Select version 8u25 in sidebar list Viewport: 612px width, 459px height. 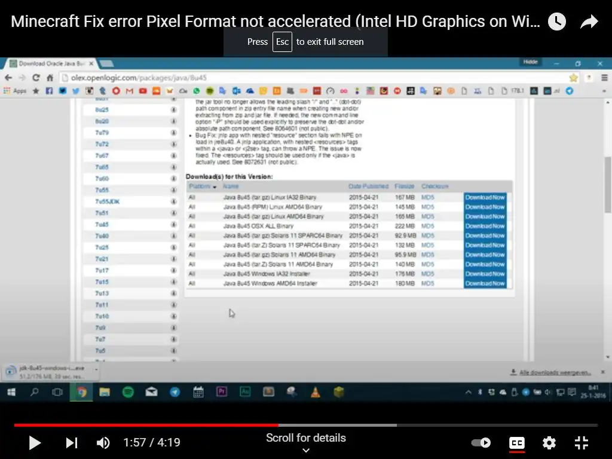coord(102,110)
